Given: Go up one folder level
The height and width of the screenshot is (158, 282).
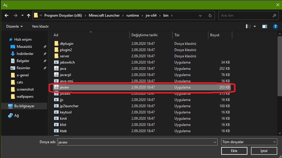Looking at the screenshot, I should 29,15.
